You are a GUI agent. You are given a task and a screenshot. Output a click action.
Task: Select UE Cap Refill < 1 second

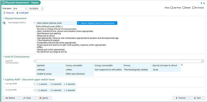(42, 84)
